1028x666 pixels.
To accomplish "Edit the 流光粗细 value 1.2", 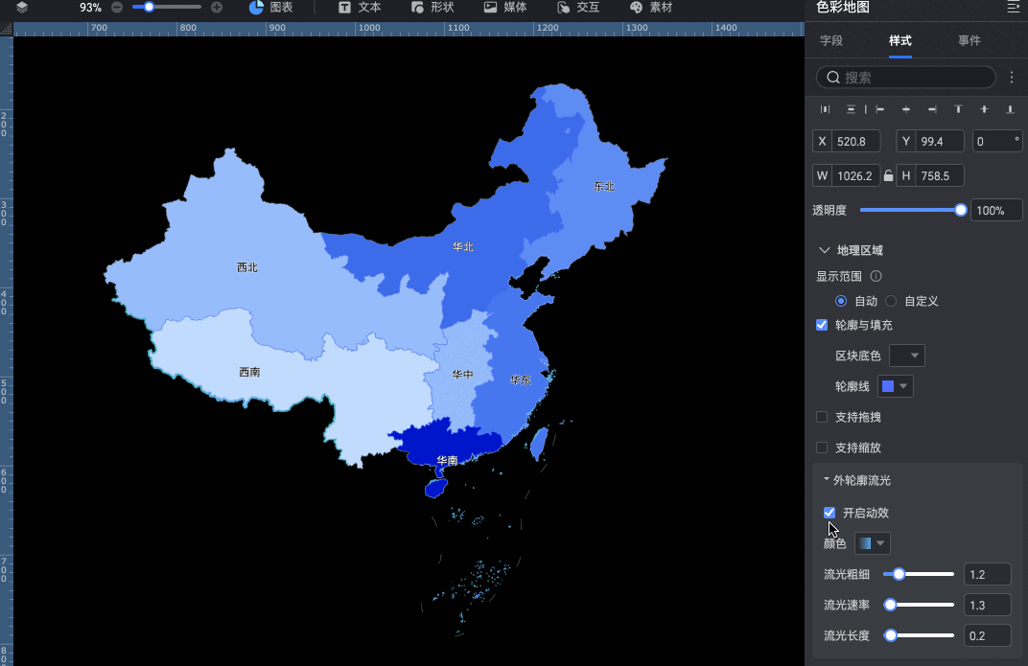I will coord(988,574).
